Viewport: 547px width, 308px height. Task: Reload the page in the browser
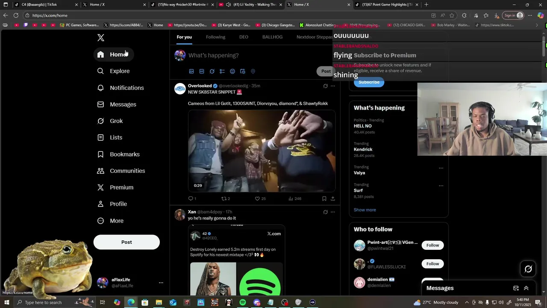16,15
